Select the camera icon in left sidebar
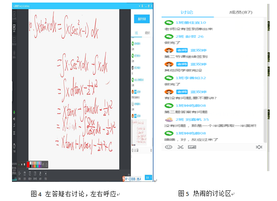 click(x=14, y=54)
